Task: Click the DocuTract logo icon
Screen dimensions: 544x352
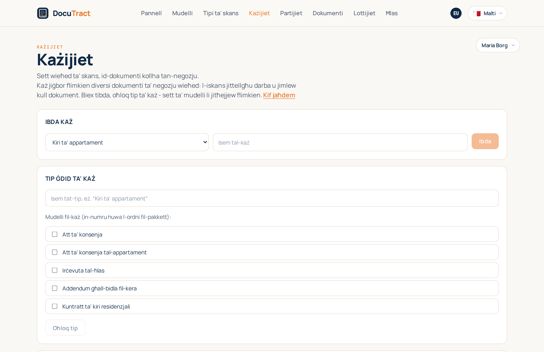Action: (x=43, y=13)
